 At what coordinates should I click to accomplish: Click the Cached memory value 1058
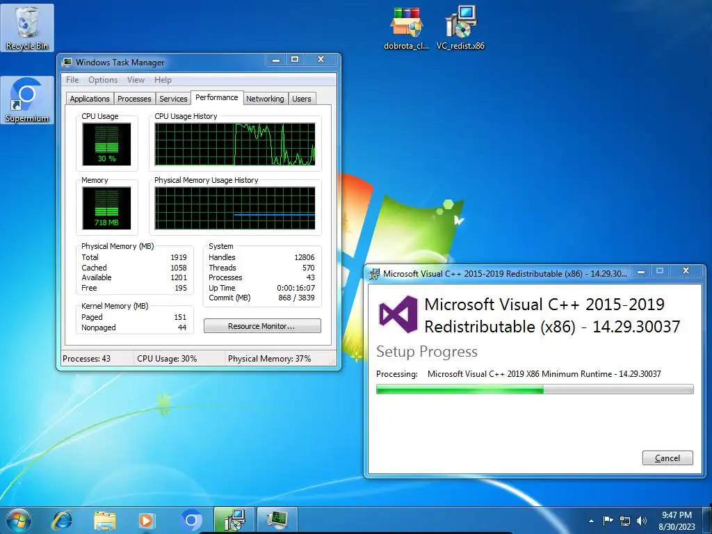[x=179, y=268]
